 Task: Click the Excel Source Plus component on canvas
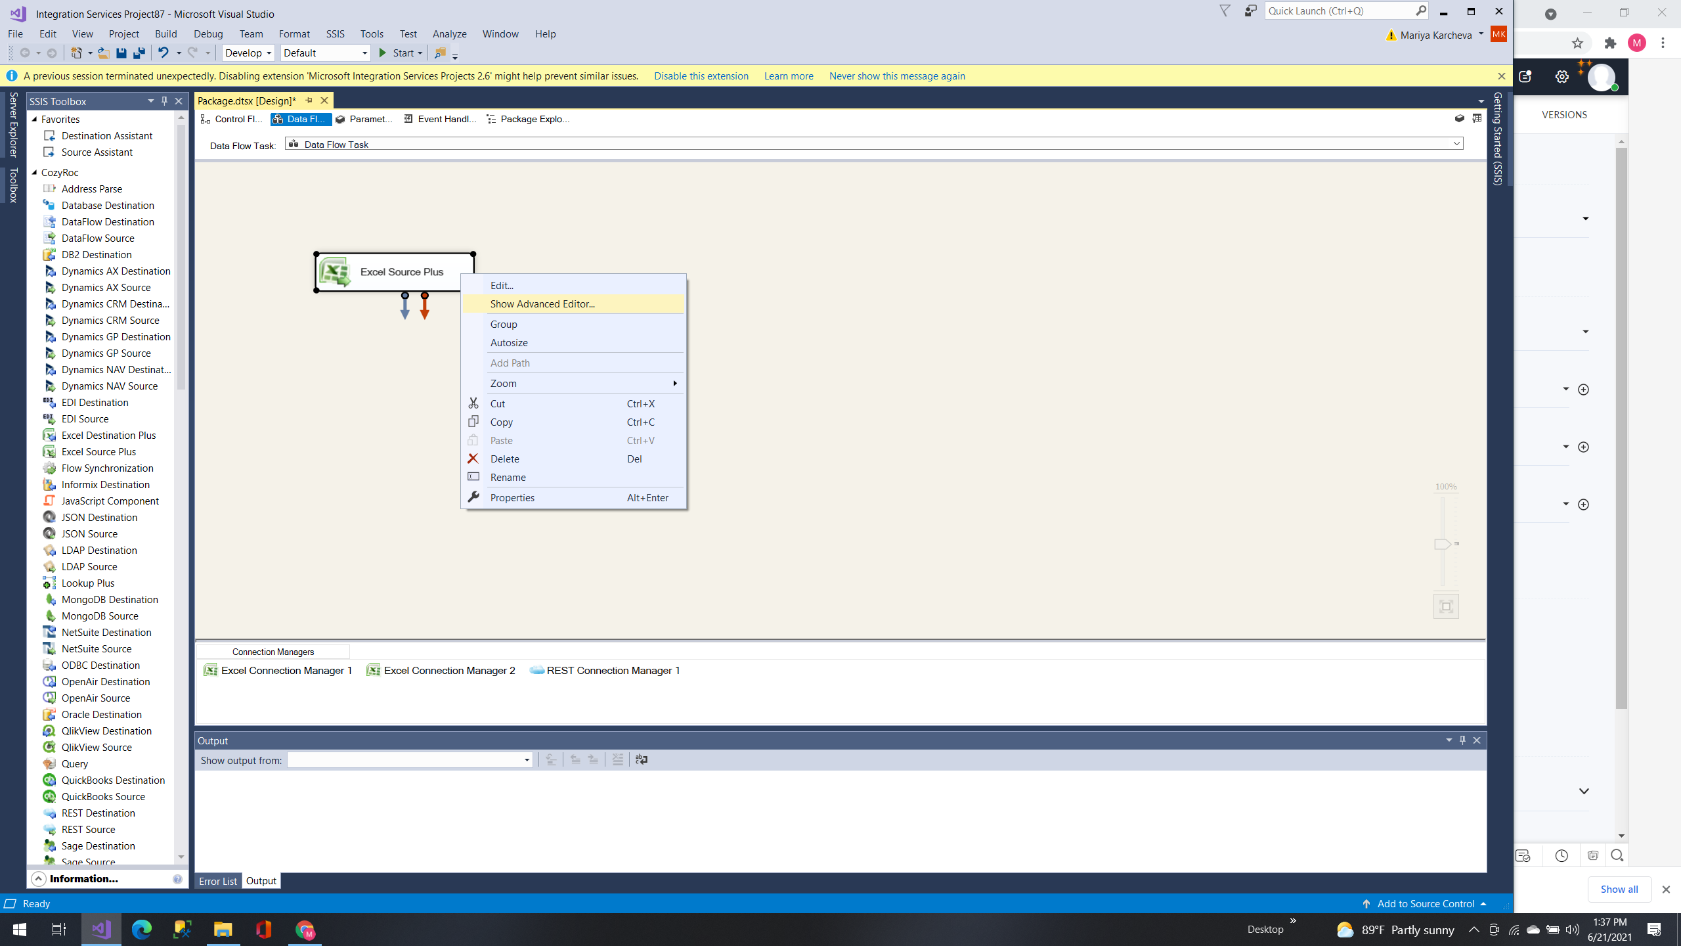click(394, 272)
